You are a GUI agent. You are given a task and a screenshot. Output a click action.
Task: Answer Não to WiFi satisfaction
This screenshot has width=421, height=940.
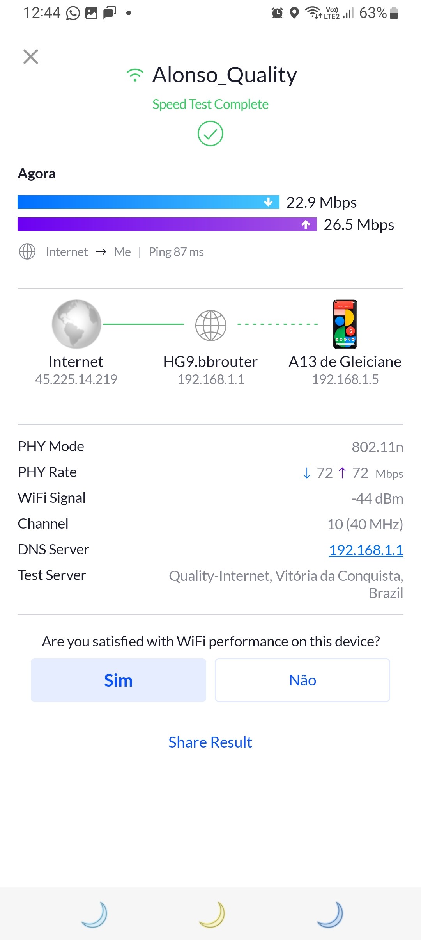(302, 680)
